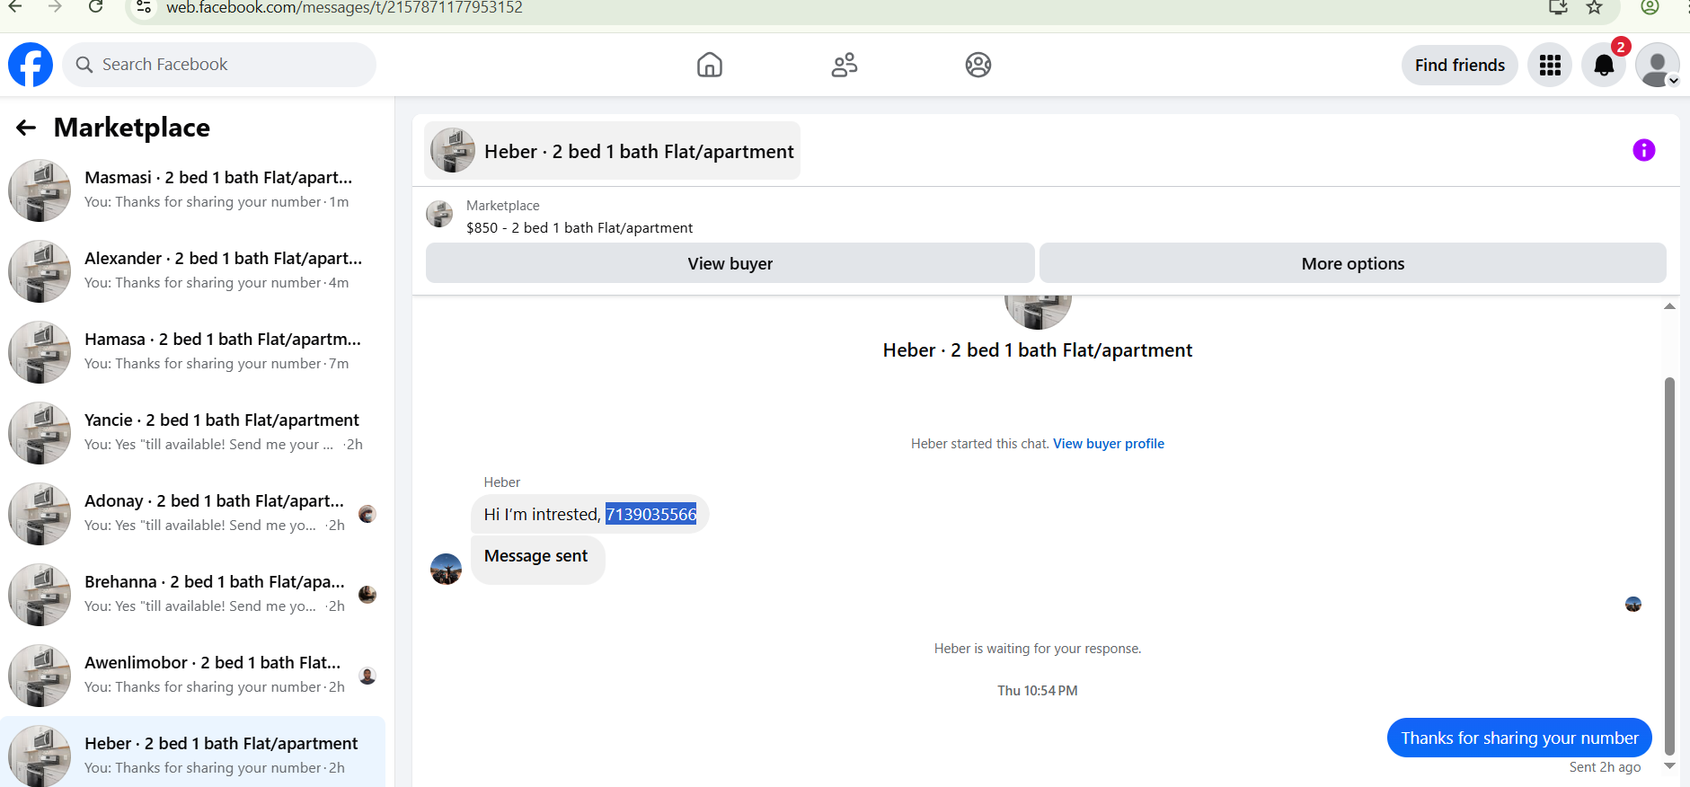Click the chat scrollbar down arrow

[1669, 766]
